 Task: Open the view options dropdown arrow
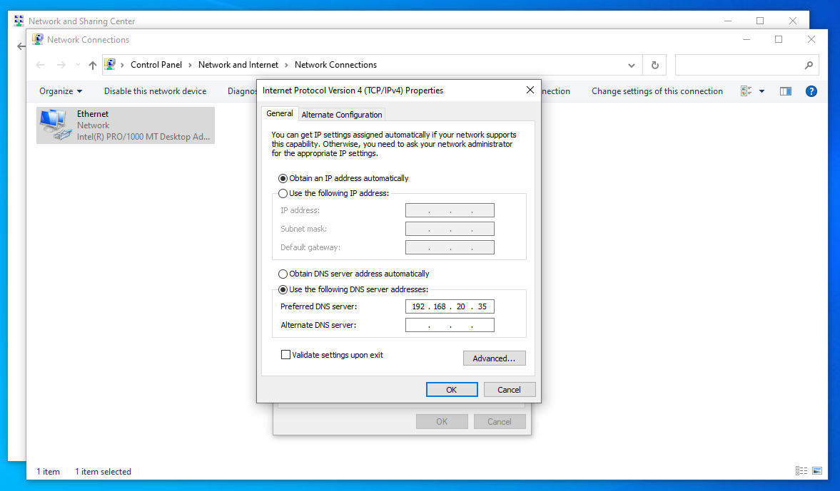click(x=761, y=91)
